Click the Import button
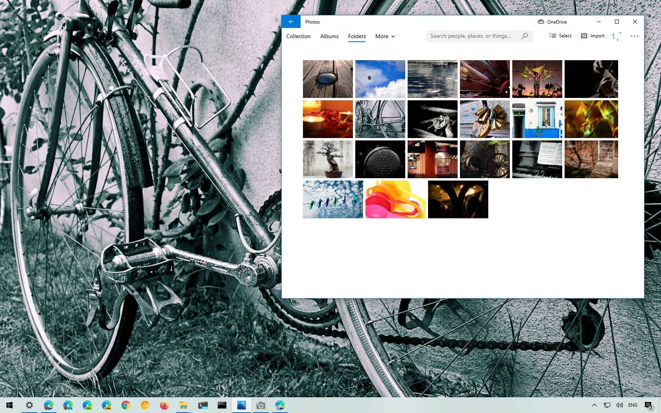Screen dimensions: 661x413 pos(593,35)
